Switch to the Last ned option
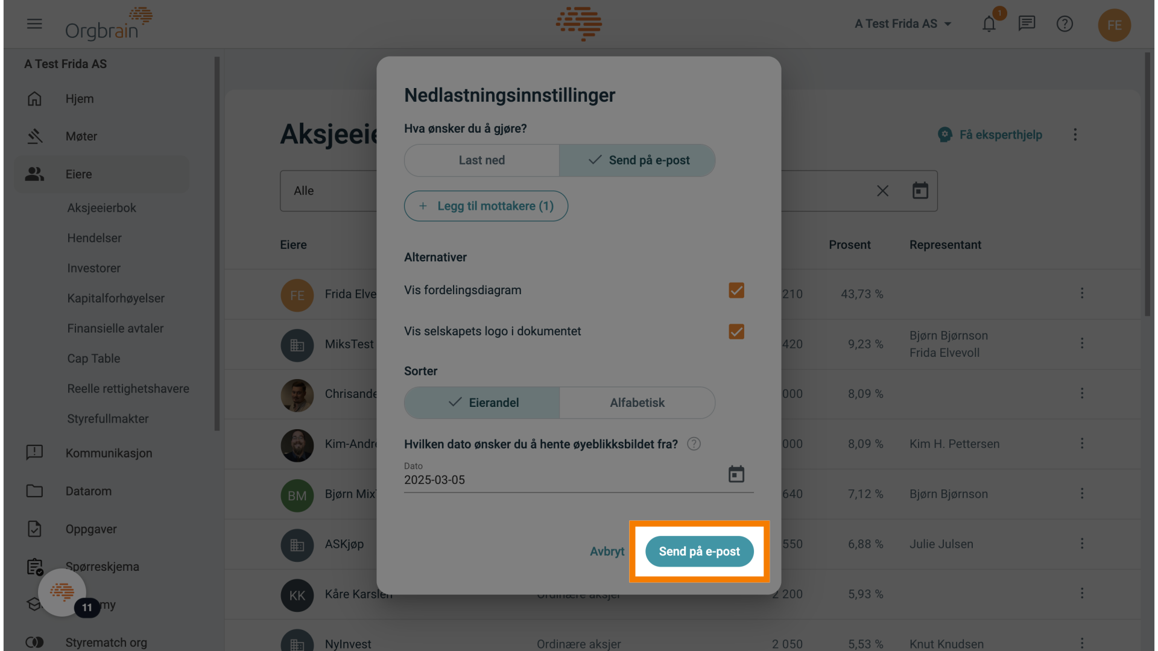The height and width of the screenshot is (651, 1158). point(481,160)
